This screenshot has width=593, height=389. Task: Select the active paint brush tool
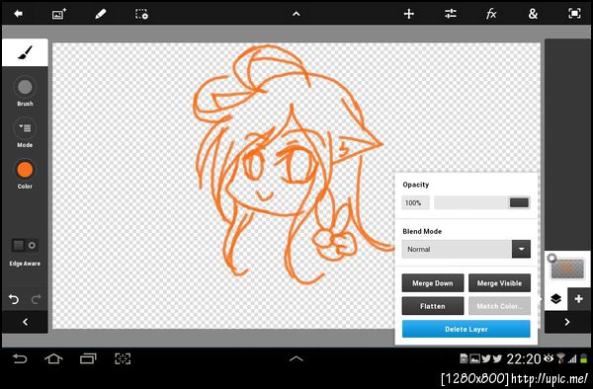click(25, 52)
